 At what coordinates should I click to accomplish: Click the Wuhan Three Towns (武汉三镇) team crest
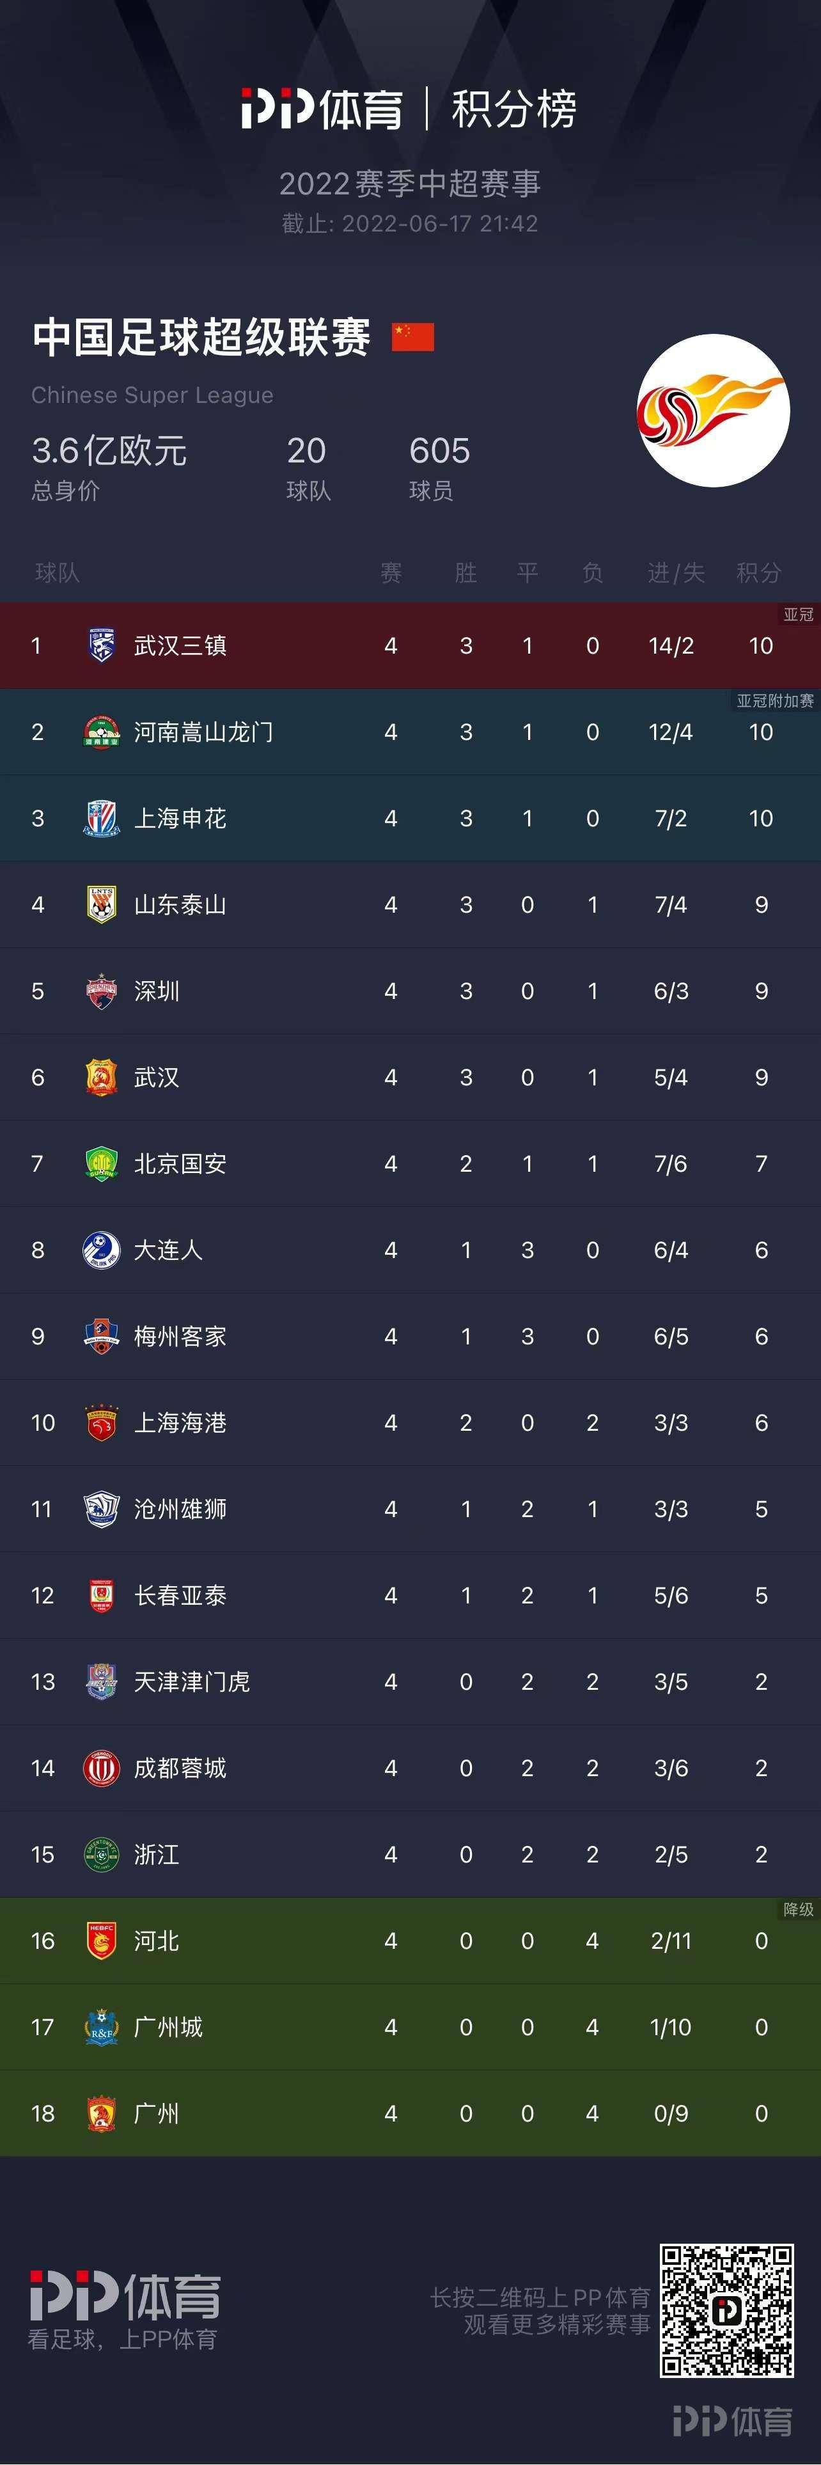pos(102,646)
